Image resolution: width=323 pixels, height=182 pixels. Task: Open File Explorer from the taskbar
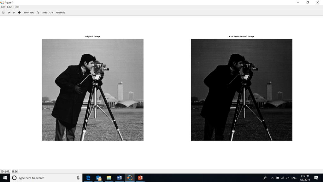pyautogui.click(x=109, y=178)
